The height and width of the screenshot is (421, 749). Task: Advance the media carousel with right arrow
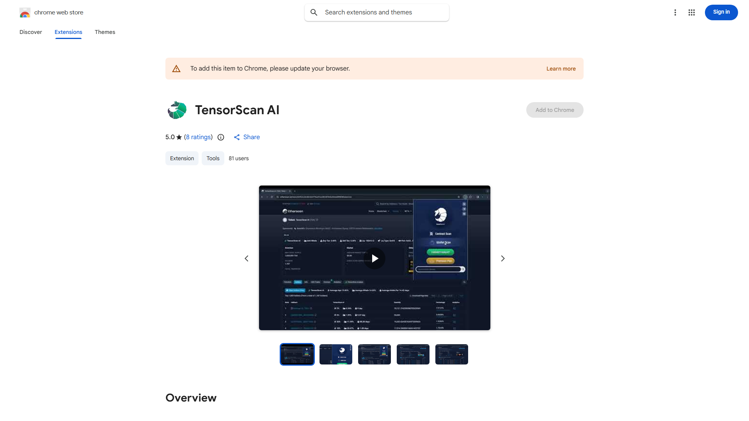[502, 258]
